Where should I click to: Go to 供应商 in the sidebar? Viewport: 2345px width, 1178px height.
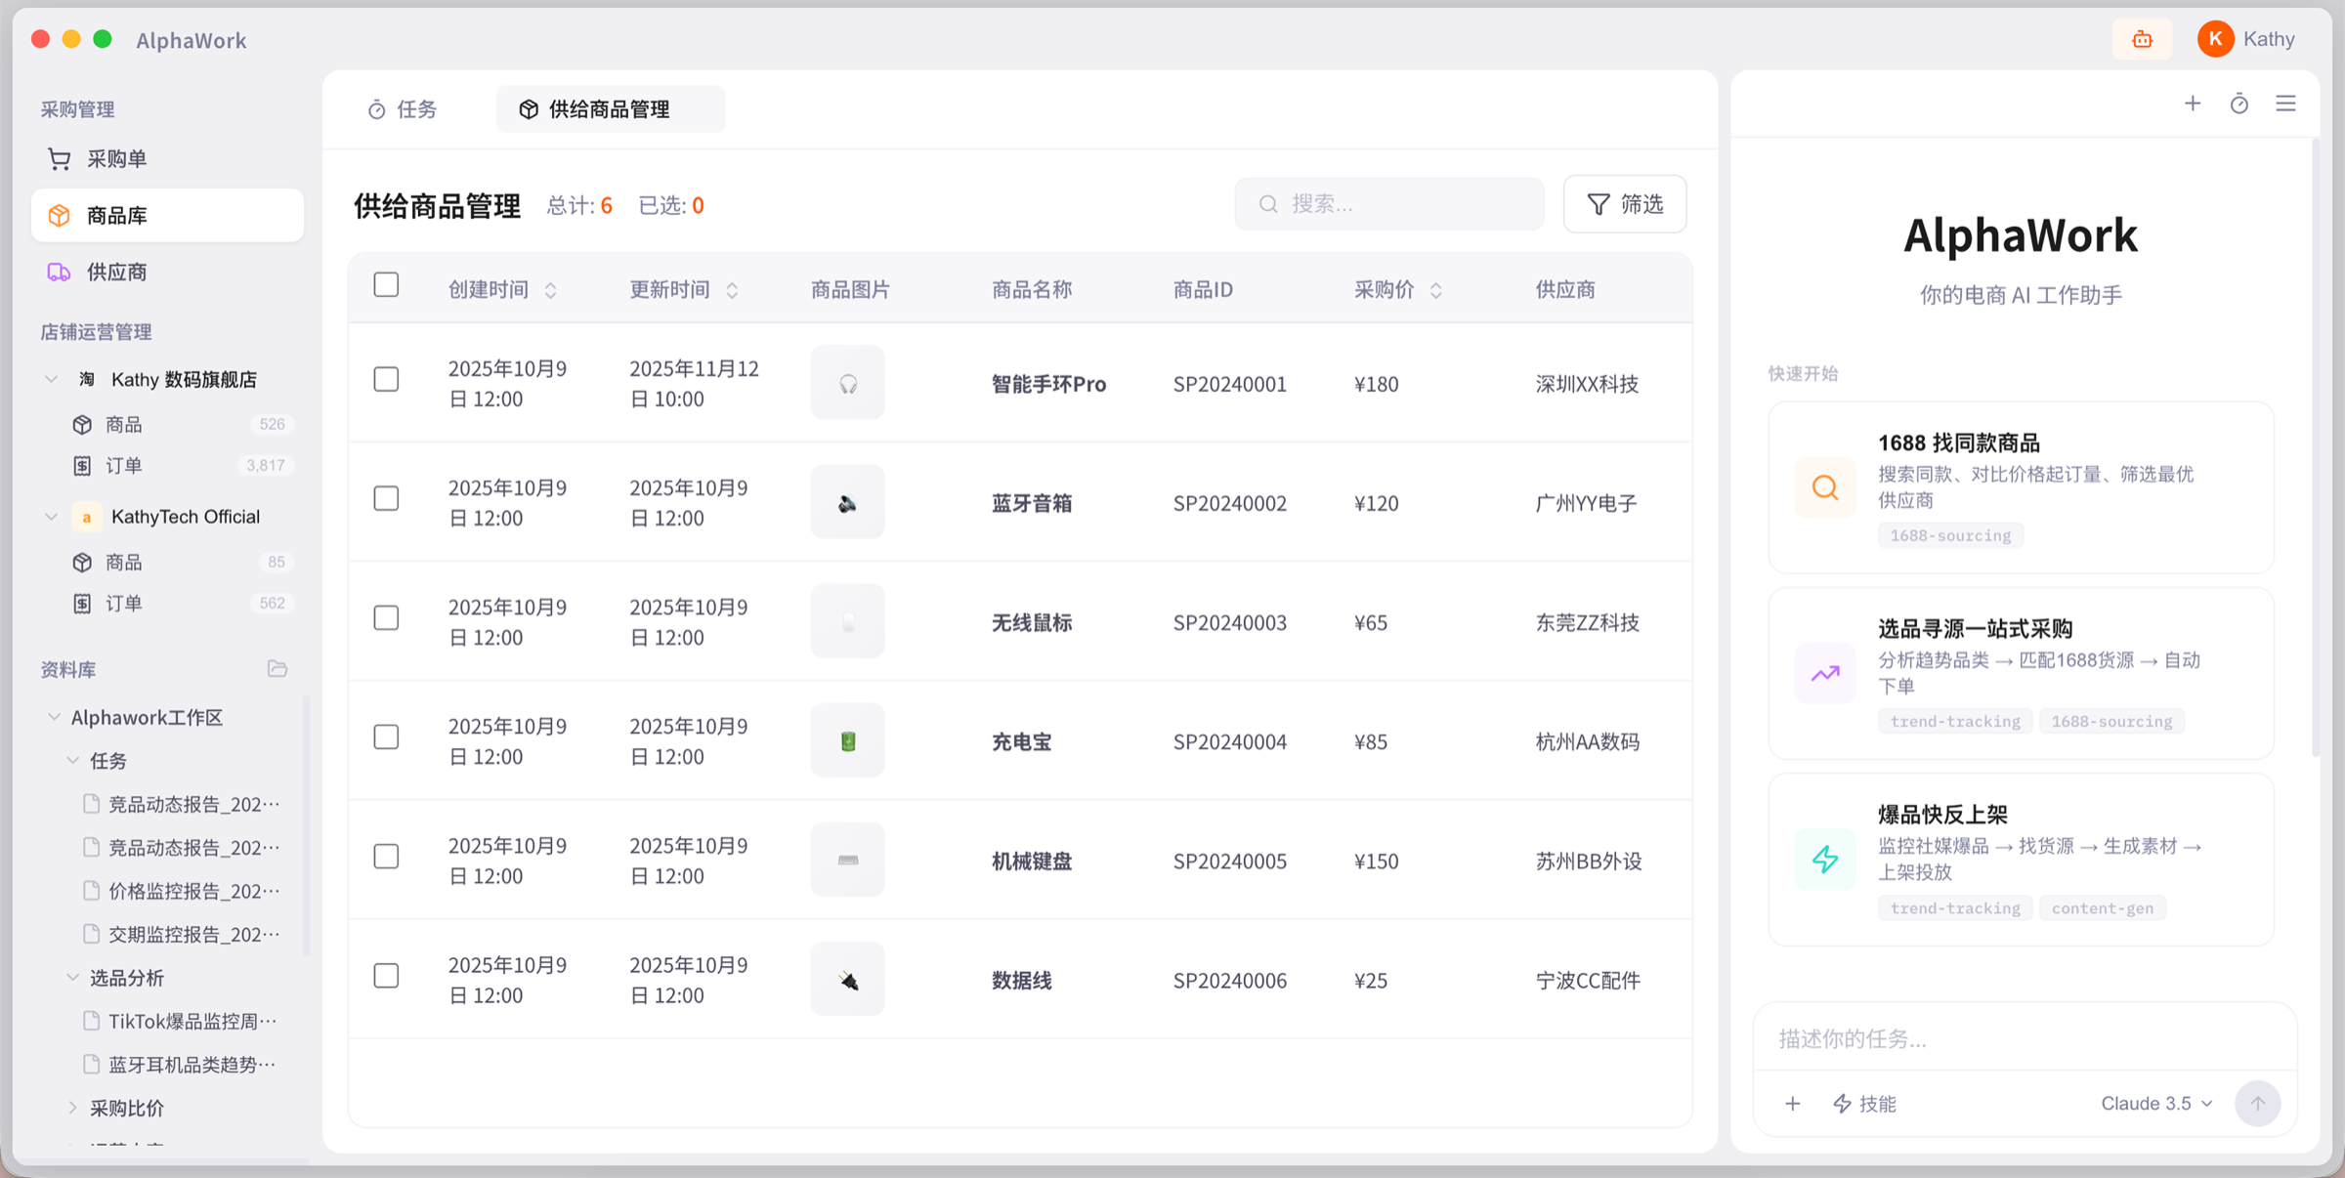167,273
